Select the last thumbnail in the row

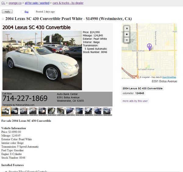pyautogui.click(x=108, y=111)
